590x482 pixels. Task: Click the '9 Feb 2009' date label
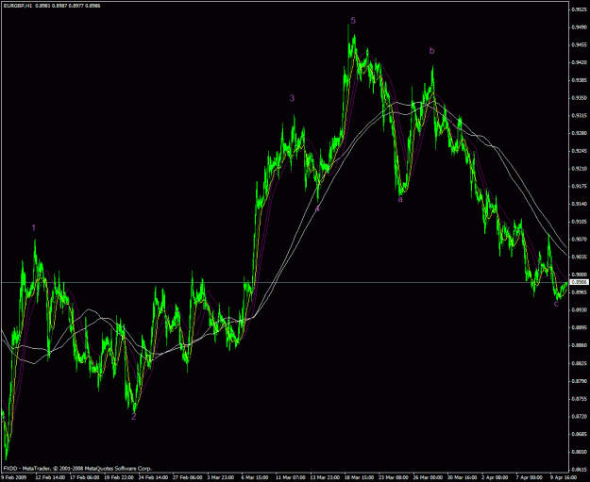click(12, 477)
